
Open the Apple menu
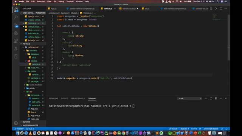coord(16,2)
